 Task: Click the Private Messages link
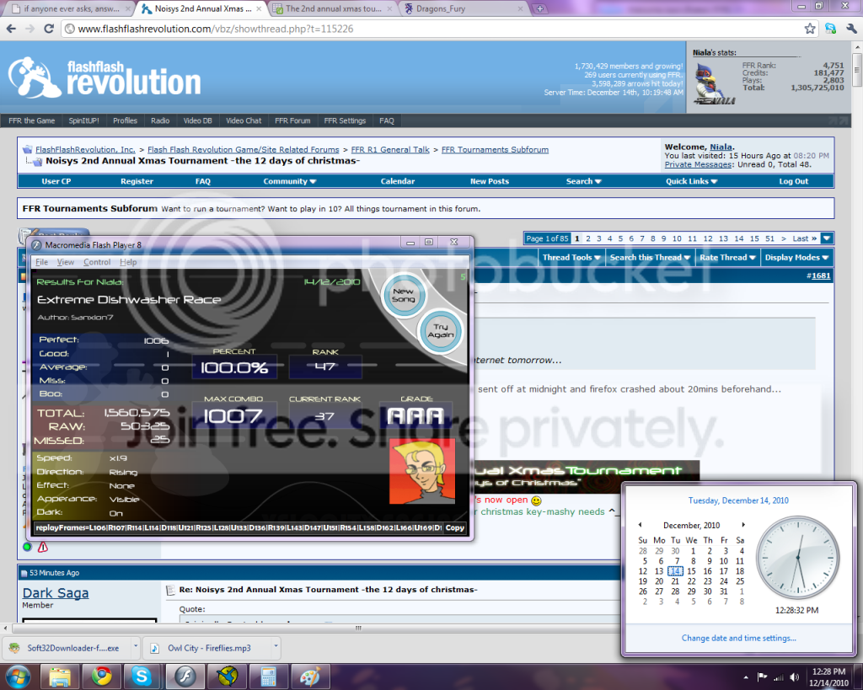(695, 164)
